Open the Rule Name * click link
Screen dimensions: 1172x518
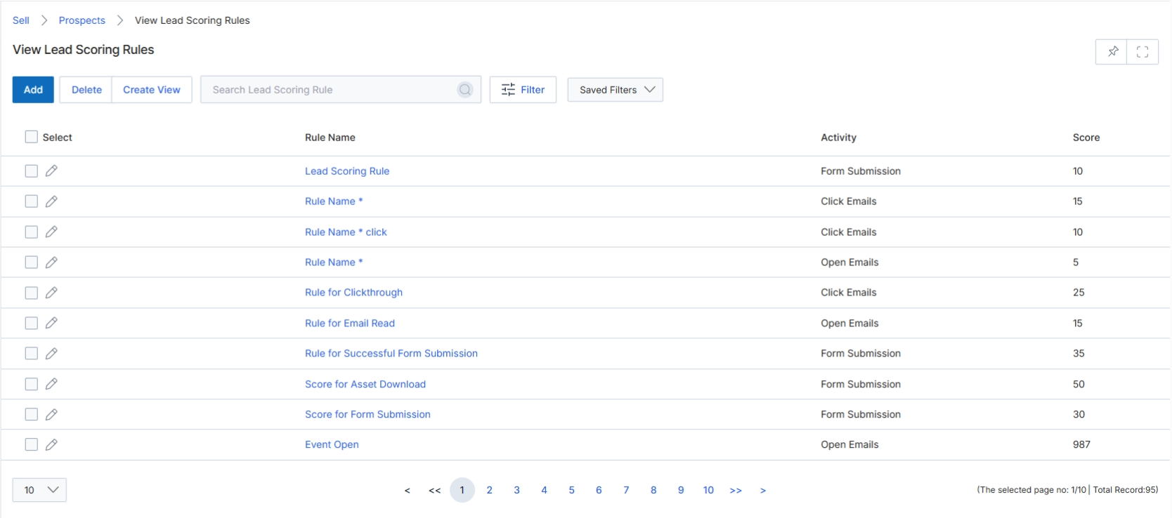[x=346, y=232]
